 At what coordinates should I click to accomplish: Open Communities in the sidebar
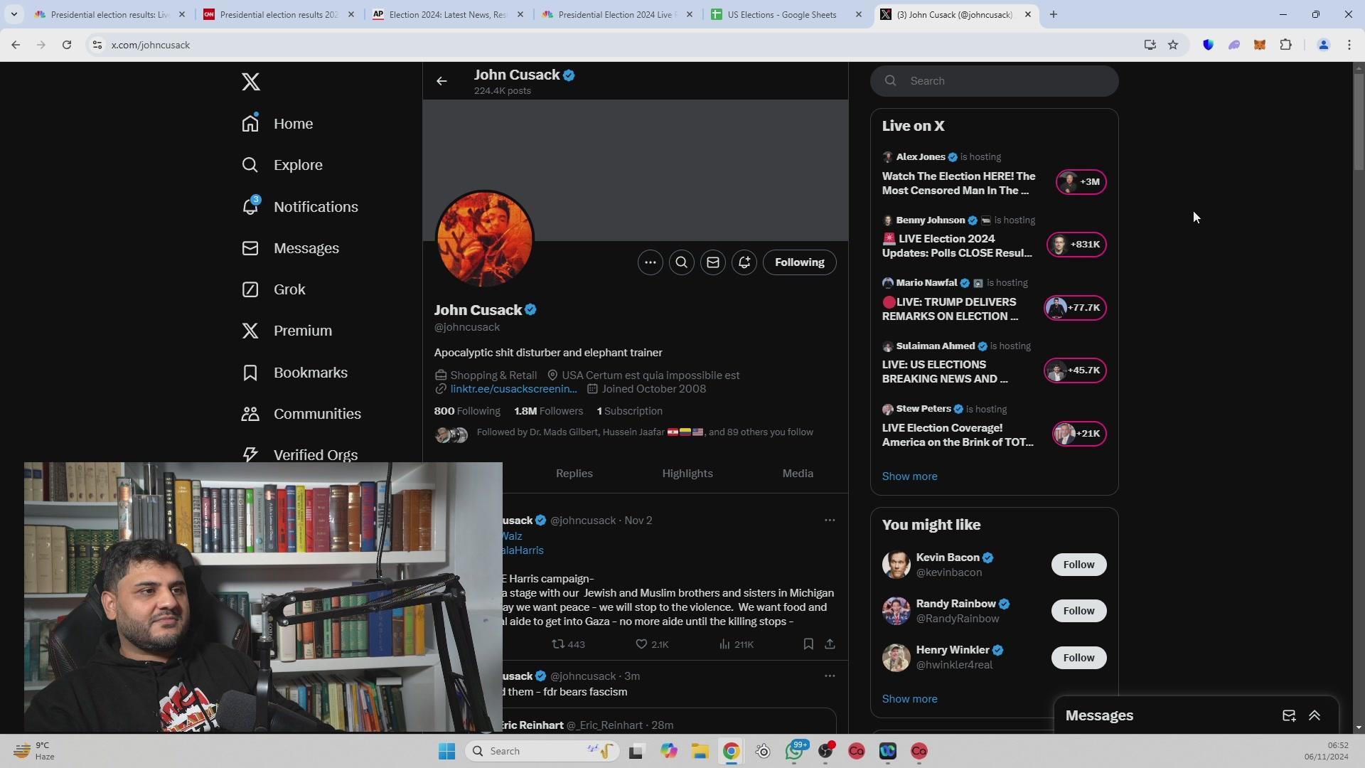[301, 414]
